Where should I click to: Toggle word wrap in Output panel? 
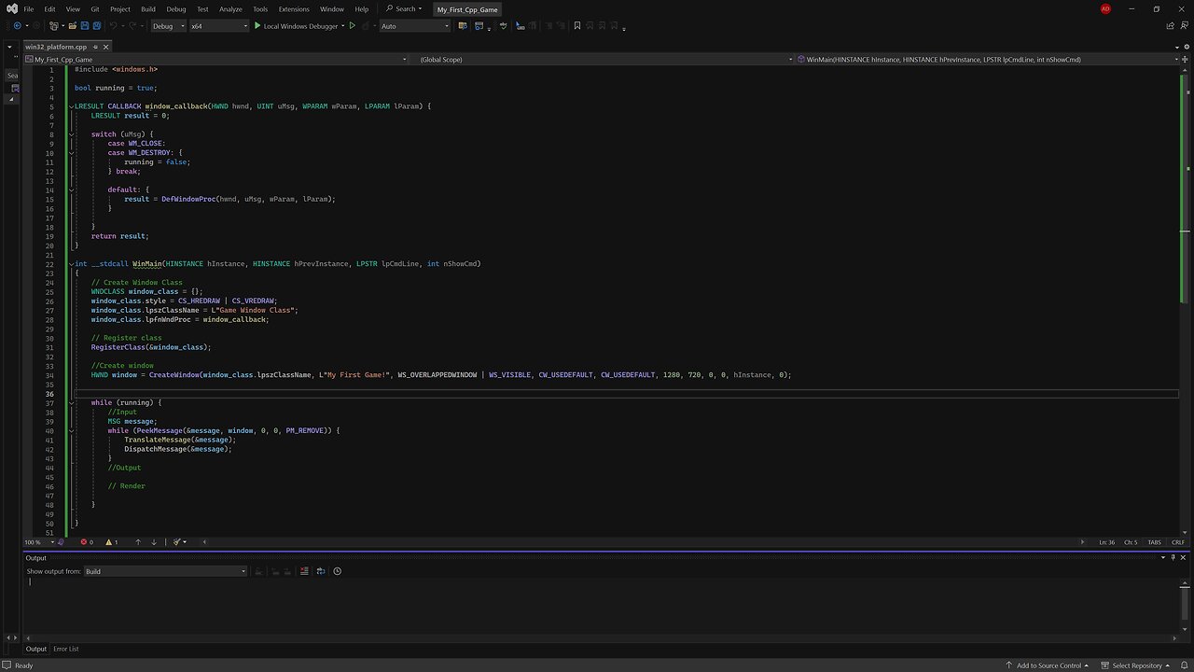(x=321, y=571)
